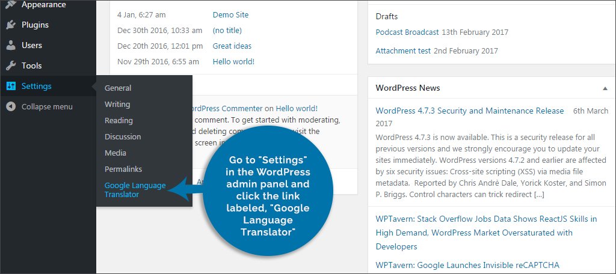Select Media in Settings submenu
This screenshot has width=616, height=274.
click(x=115, y=153)
